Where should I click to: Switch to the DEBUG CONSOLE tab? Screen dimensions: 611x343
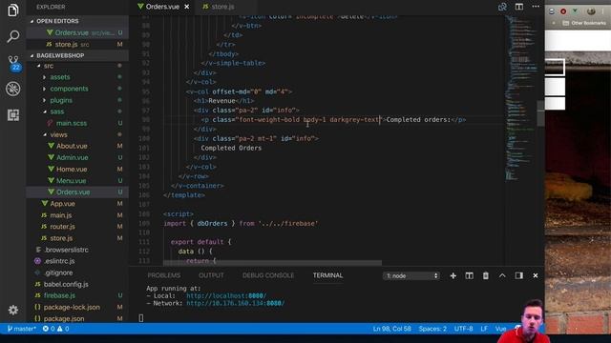(x=268, y=275)
